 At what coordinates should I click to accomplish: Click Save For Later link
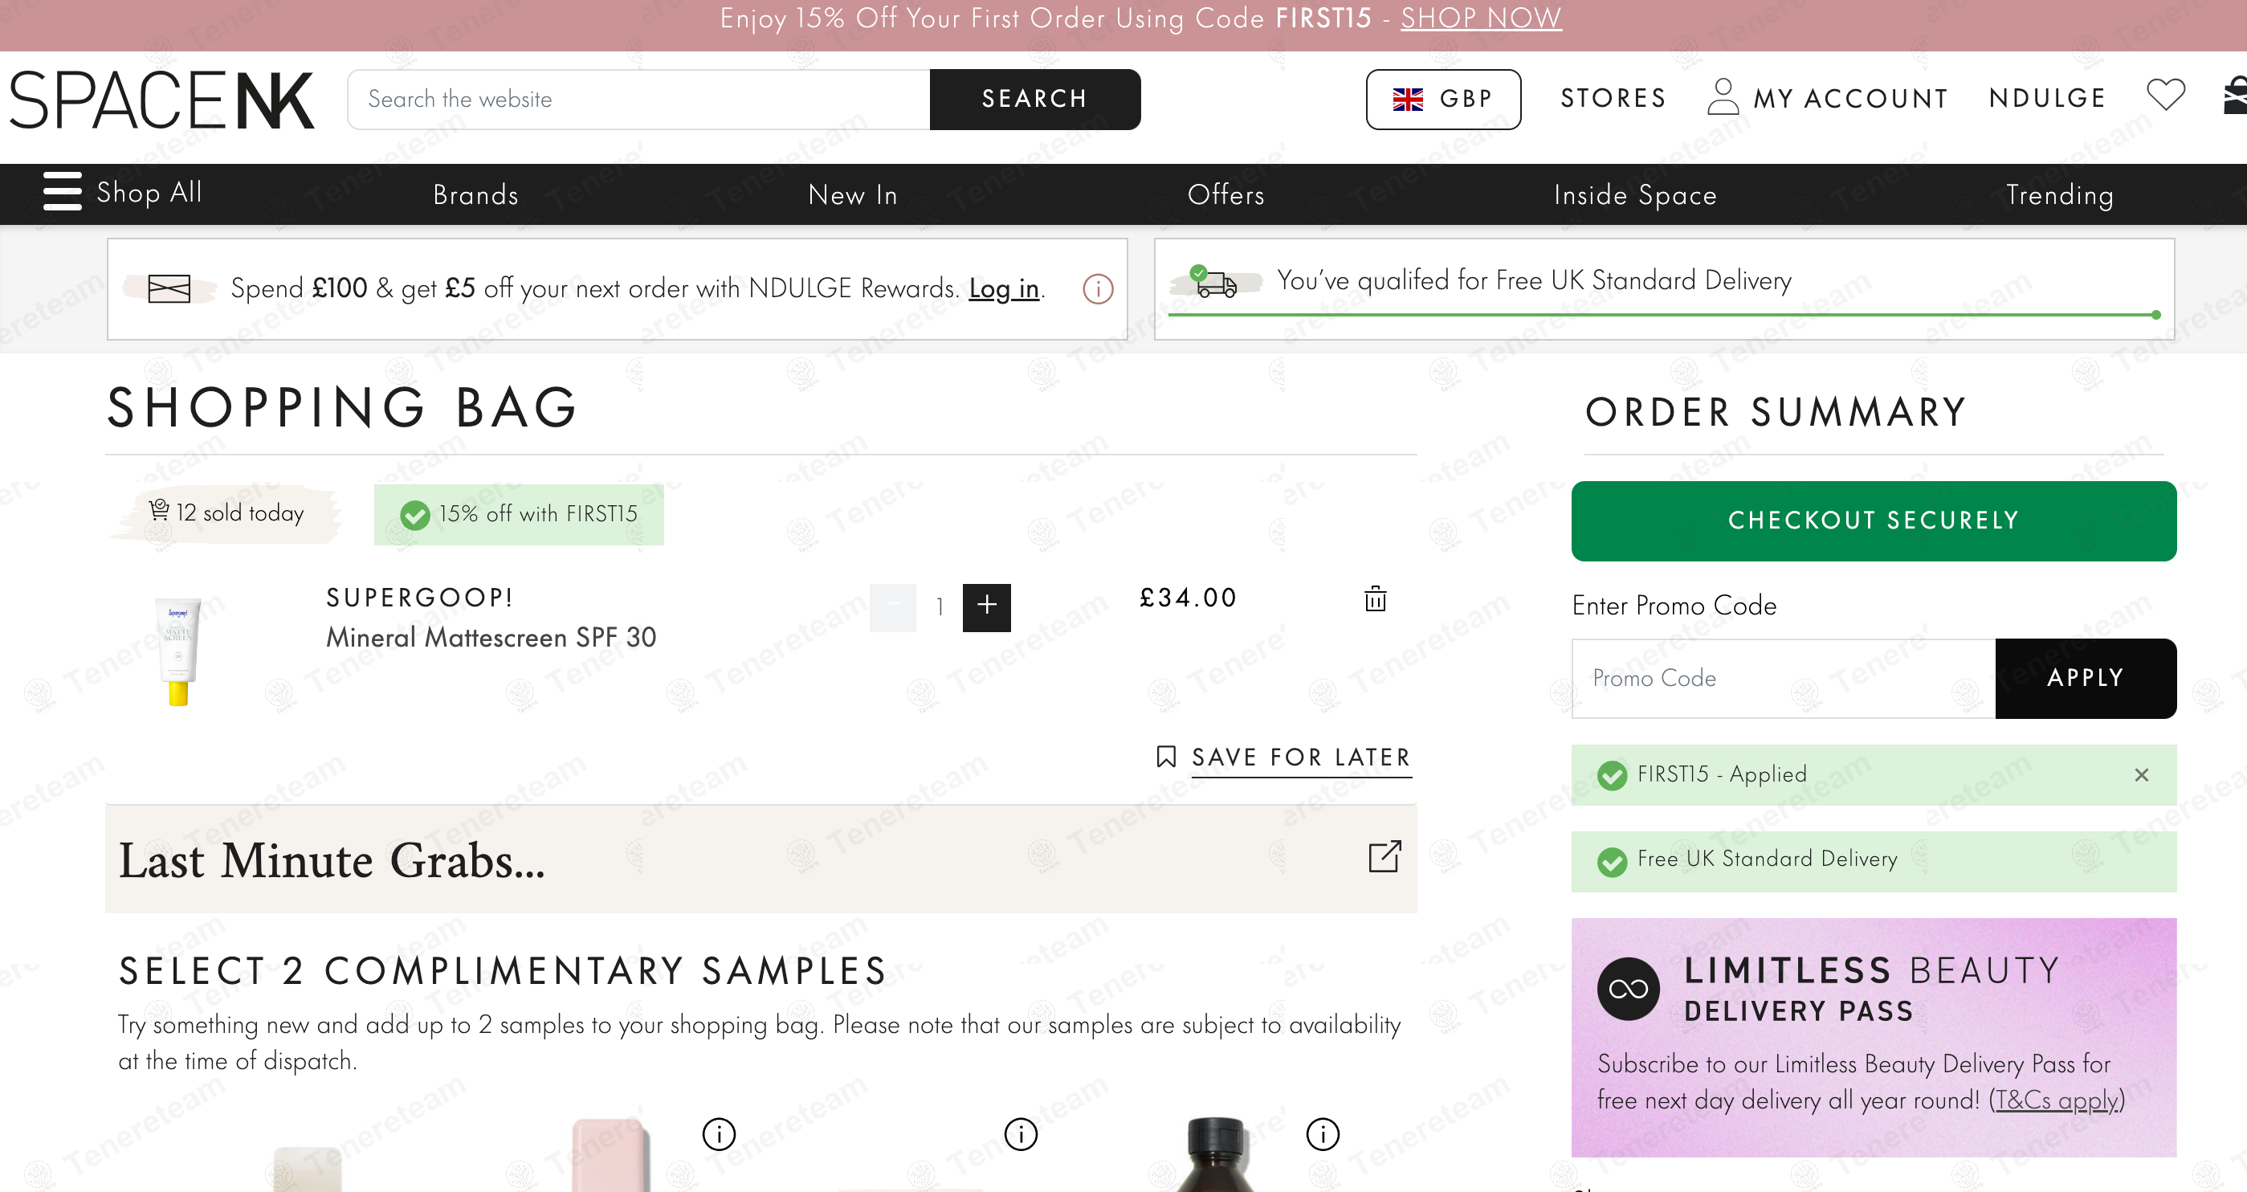1299,757
